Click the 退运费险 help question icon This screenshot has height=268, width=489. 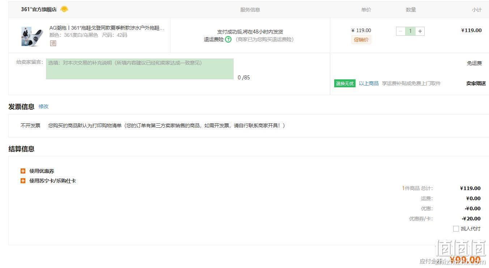point(228,39)
